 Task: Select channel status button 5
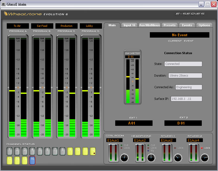(x=40, y=151)
